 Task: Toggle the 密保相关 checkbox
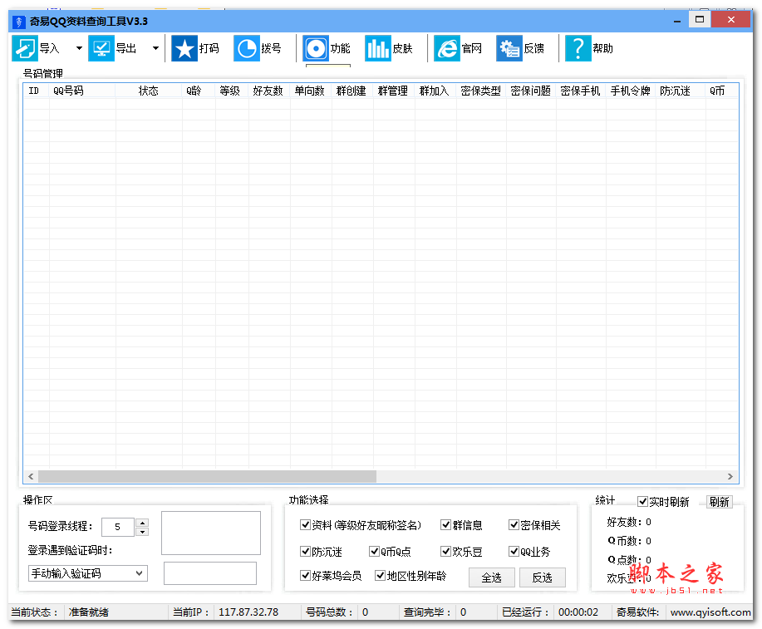tap(514, 525)
